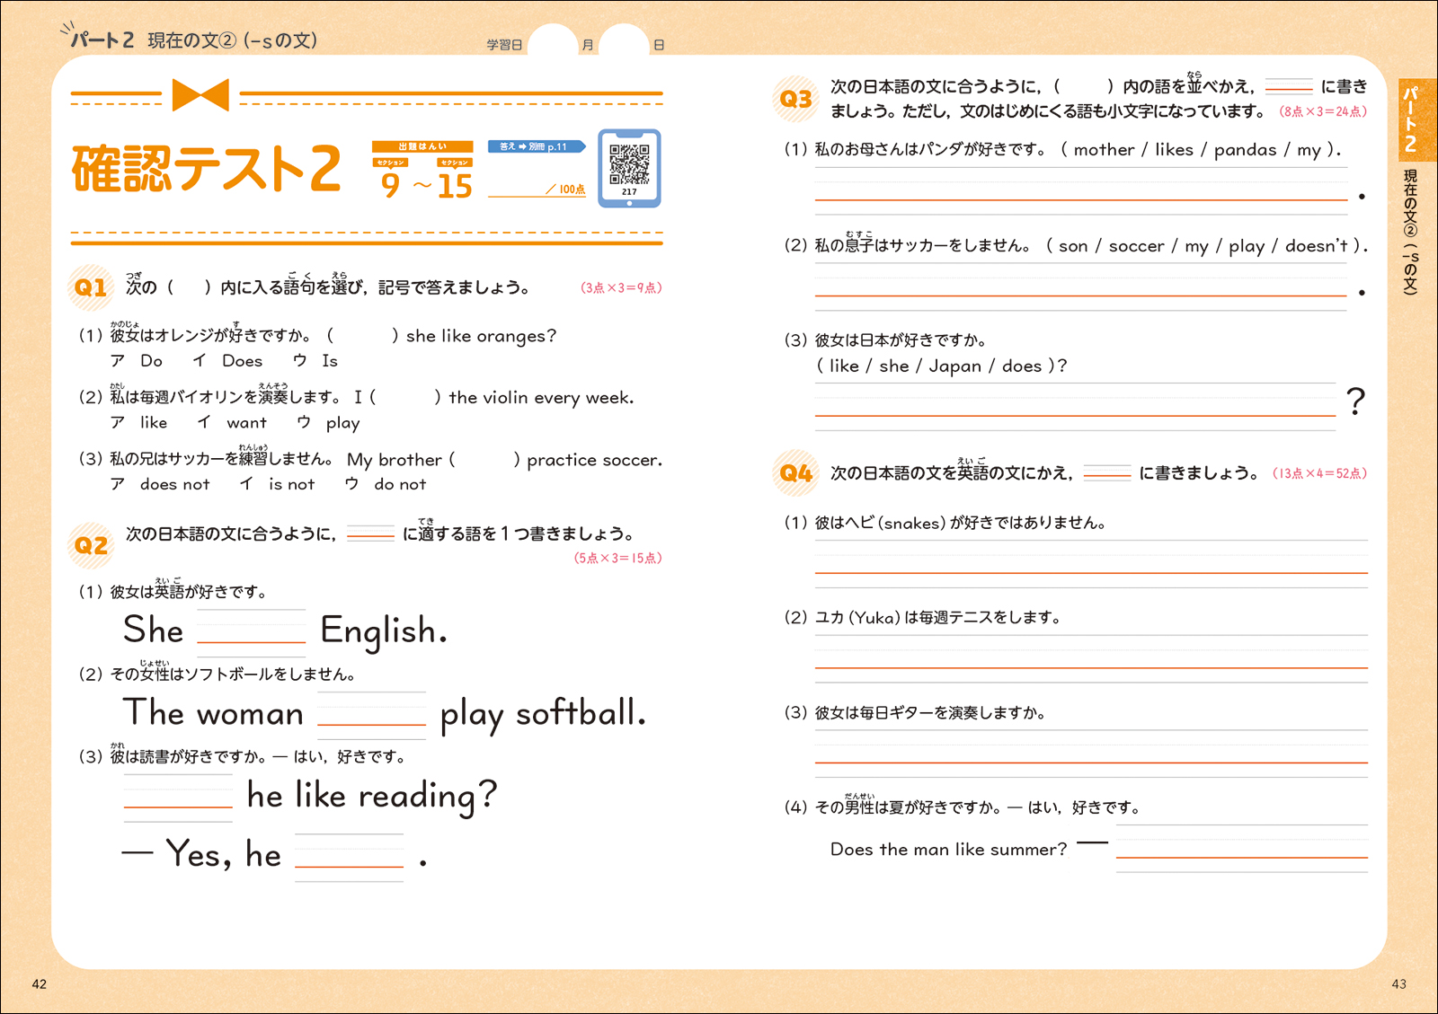The image size is (1438, 1014).
Task: Click page number 43
Action: click(x=1398, y=983)
